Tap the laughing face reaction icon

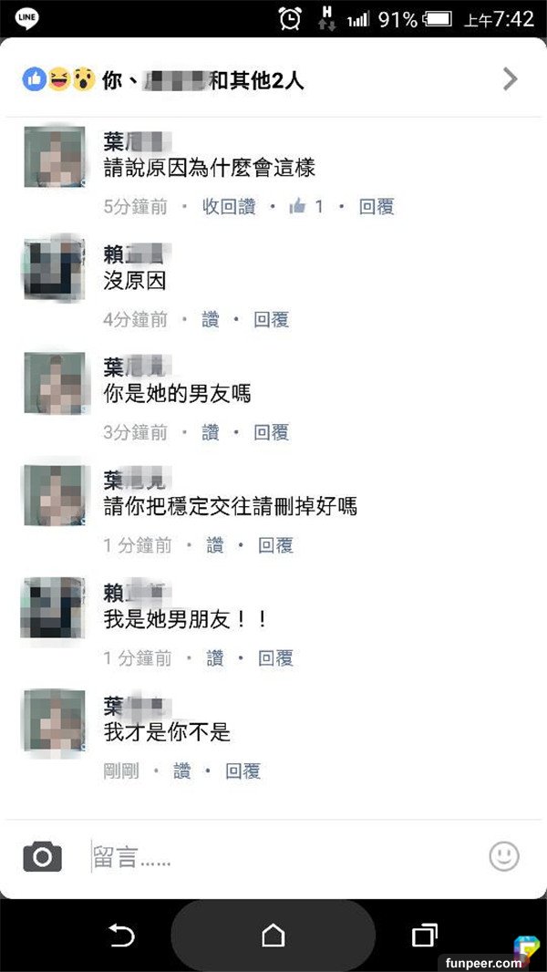(59, 79)
